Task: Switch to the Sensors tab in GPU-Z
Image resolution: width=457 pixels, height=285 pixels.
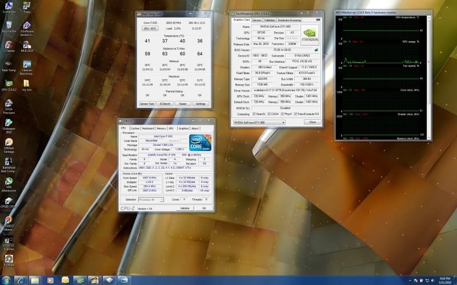Action: (x=256, y=20)
